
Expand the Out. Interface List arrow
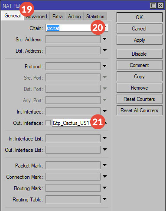click(x=105, y=150)
